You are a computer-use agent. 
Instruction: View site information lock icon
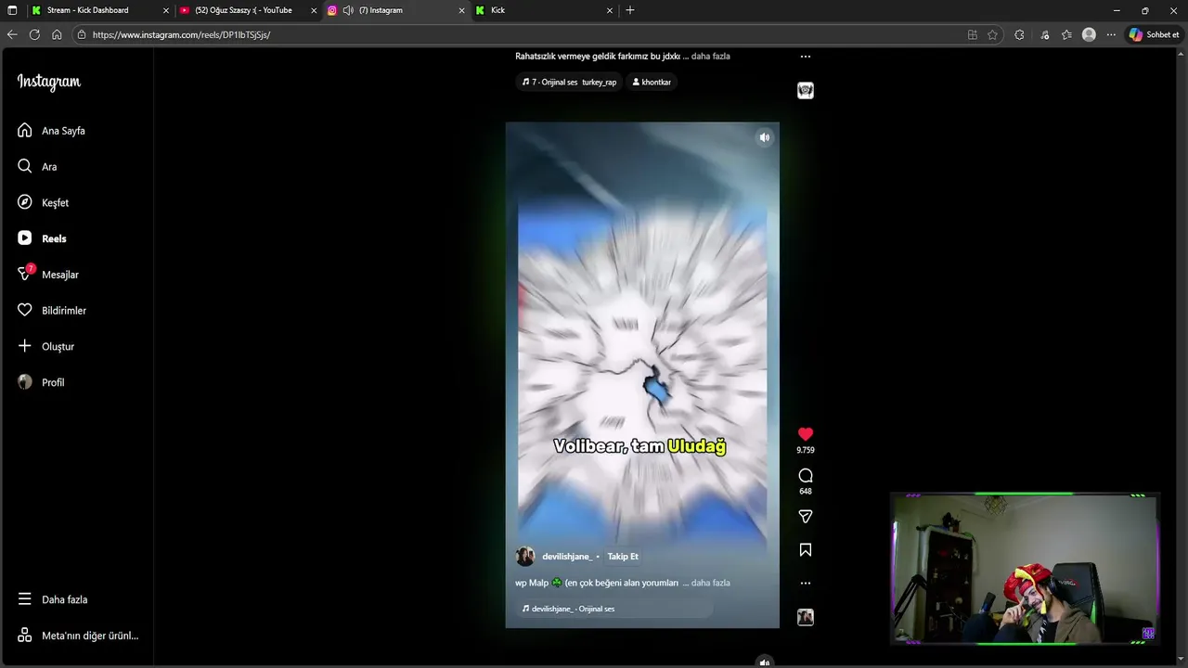click(82, 34)
